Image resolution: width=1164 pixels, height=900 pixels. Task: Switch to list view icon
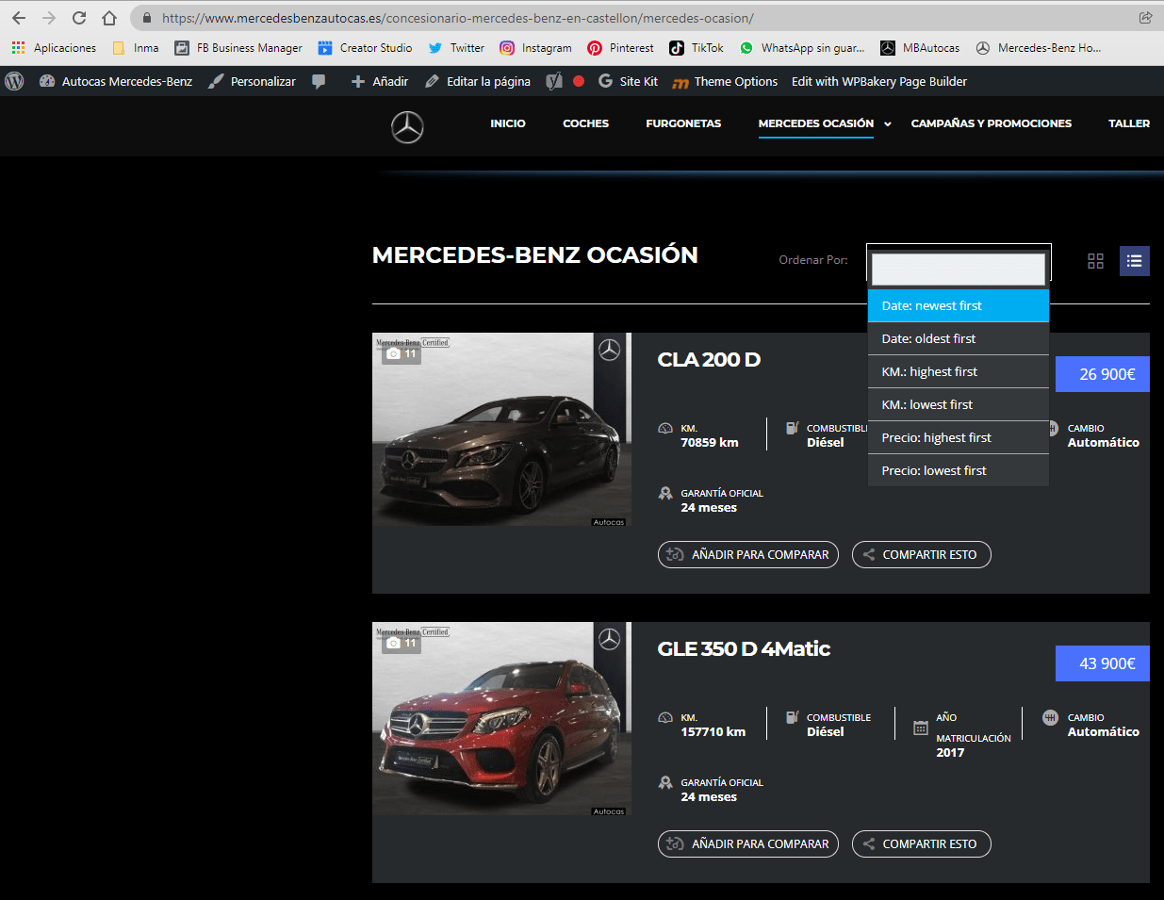coord(1135,261)
